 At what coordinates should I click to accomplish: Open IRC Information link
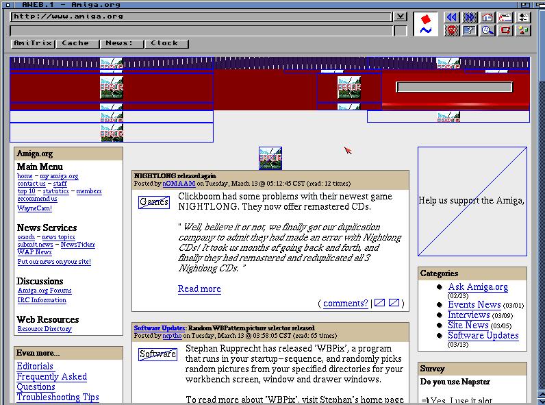(x=42, y=300)
